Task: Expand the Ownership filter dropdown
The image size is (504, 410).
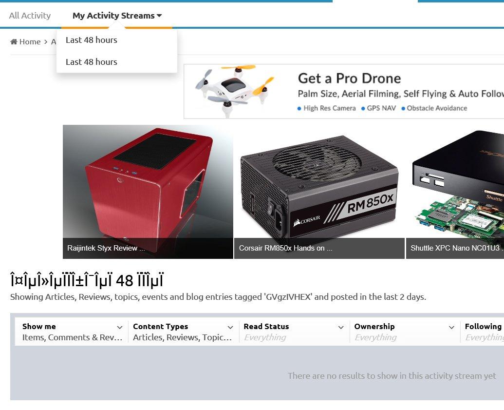Action: [x=404, y=332]
